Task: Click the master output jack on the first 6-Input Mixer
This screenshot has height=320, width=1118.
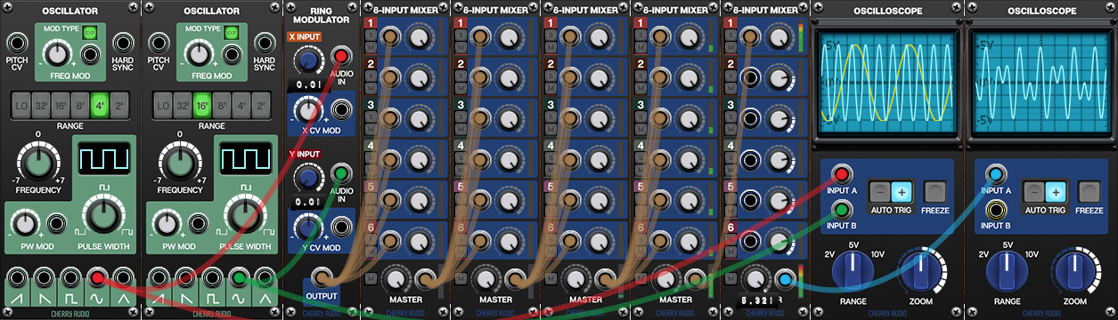Action: [425, 279]
